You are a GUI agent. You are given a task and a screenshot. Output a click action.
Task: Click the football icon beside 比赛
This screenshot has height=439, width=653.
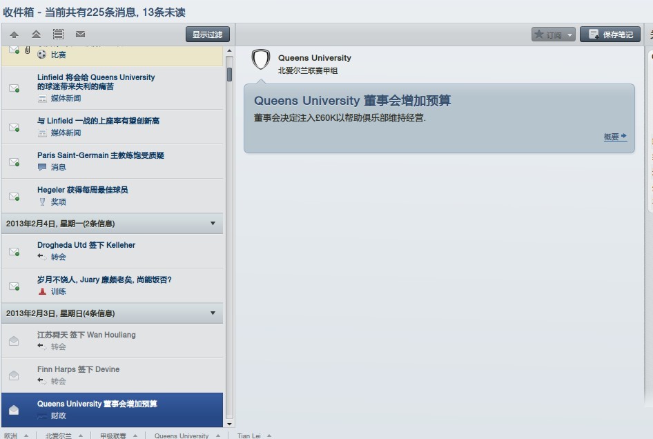click(41, 55)
